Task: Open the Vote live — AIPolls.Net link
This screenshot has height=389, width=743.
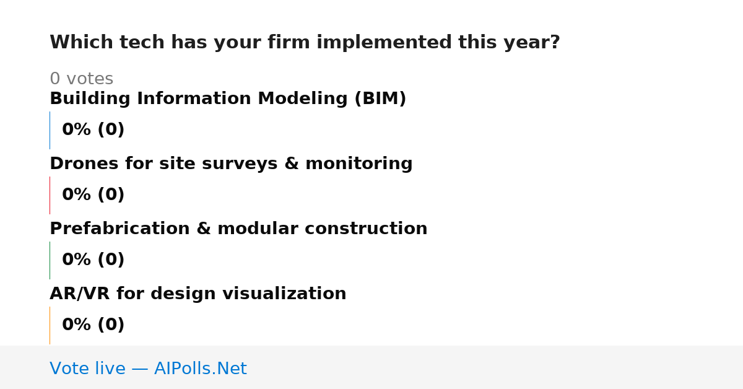Action: 148,369
